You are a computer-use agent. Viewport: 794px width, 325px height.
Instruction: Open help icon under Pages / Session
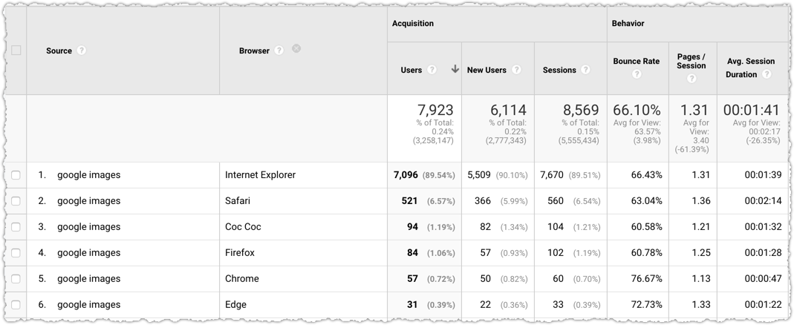[x=692, y=79]
